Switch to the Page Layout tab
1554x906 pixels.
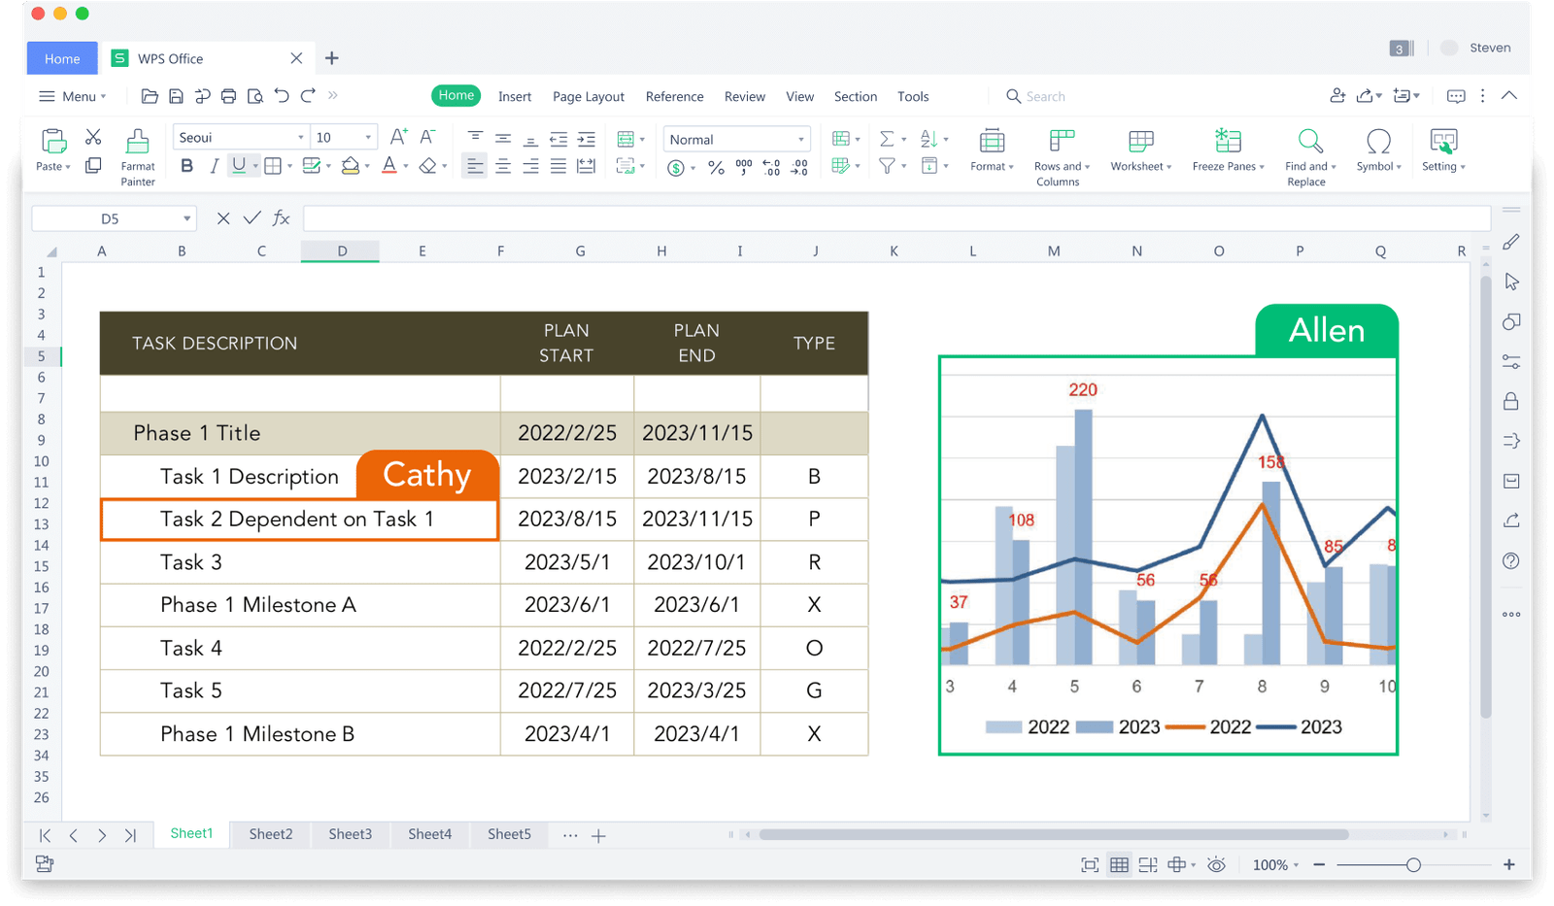[588, 96]
